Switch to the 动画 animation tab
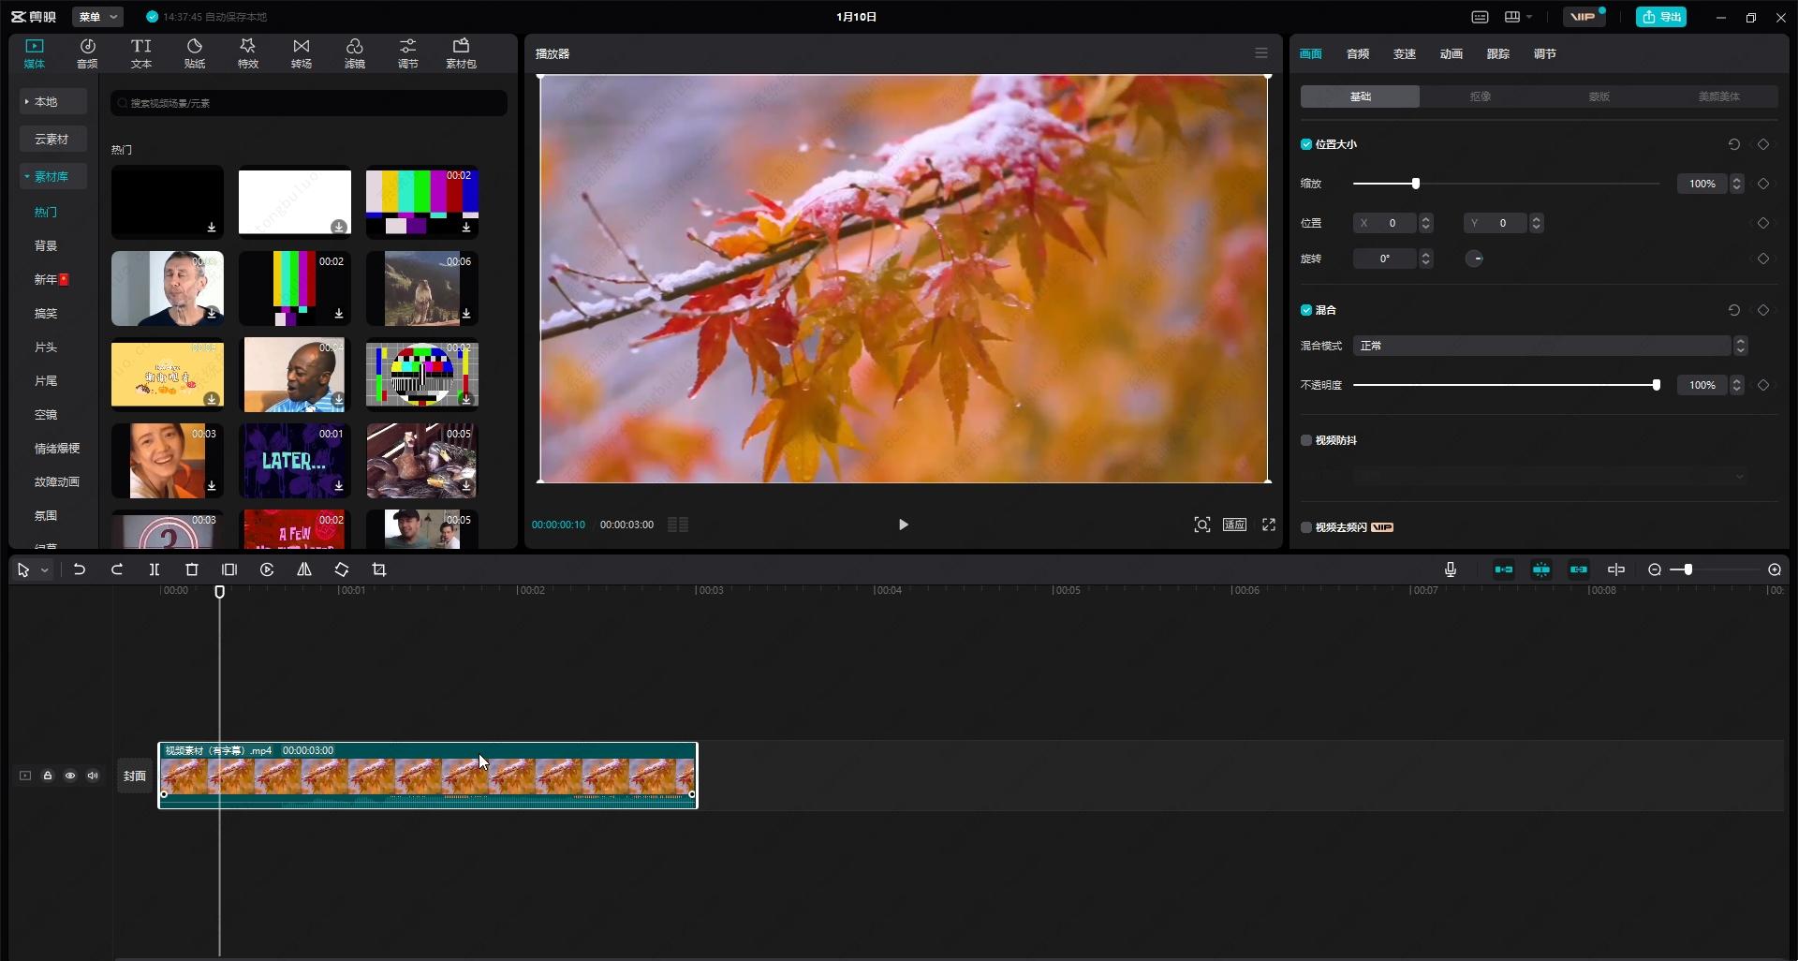The width and height of the screenshot is (1798, 961). point(1451,54)
